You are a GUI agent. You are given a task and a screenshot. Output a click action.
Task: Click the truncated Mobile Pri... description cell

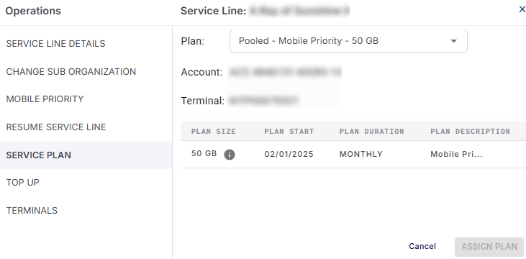(456, 154)
